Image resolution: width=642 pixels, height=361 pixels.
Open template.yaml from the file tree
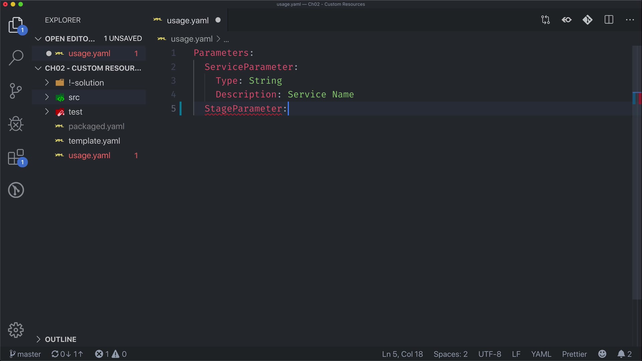[x=94, y=141]
